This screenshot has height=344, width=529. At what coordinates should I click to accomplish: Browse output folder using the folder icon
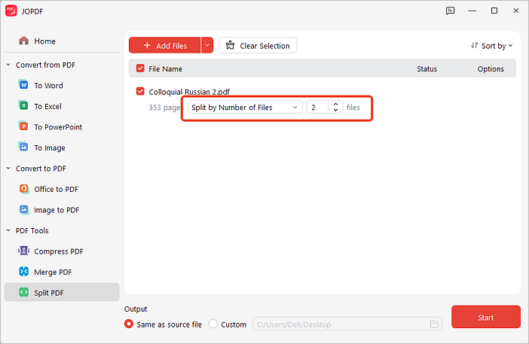click(434, 324)
